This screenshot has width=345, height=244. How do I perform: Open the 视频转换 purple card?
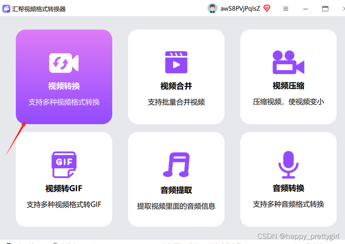[x=64, y=77]
